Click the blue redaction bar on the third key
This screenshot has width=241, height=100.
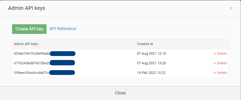(62, 73)
